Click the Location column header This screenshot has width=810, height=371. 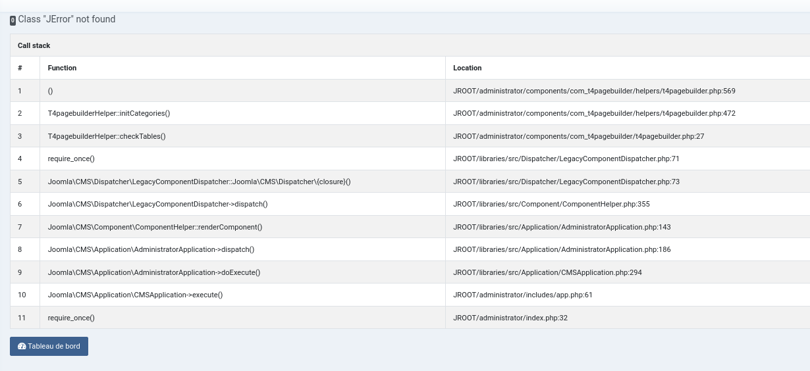468,68
